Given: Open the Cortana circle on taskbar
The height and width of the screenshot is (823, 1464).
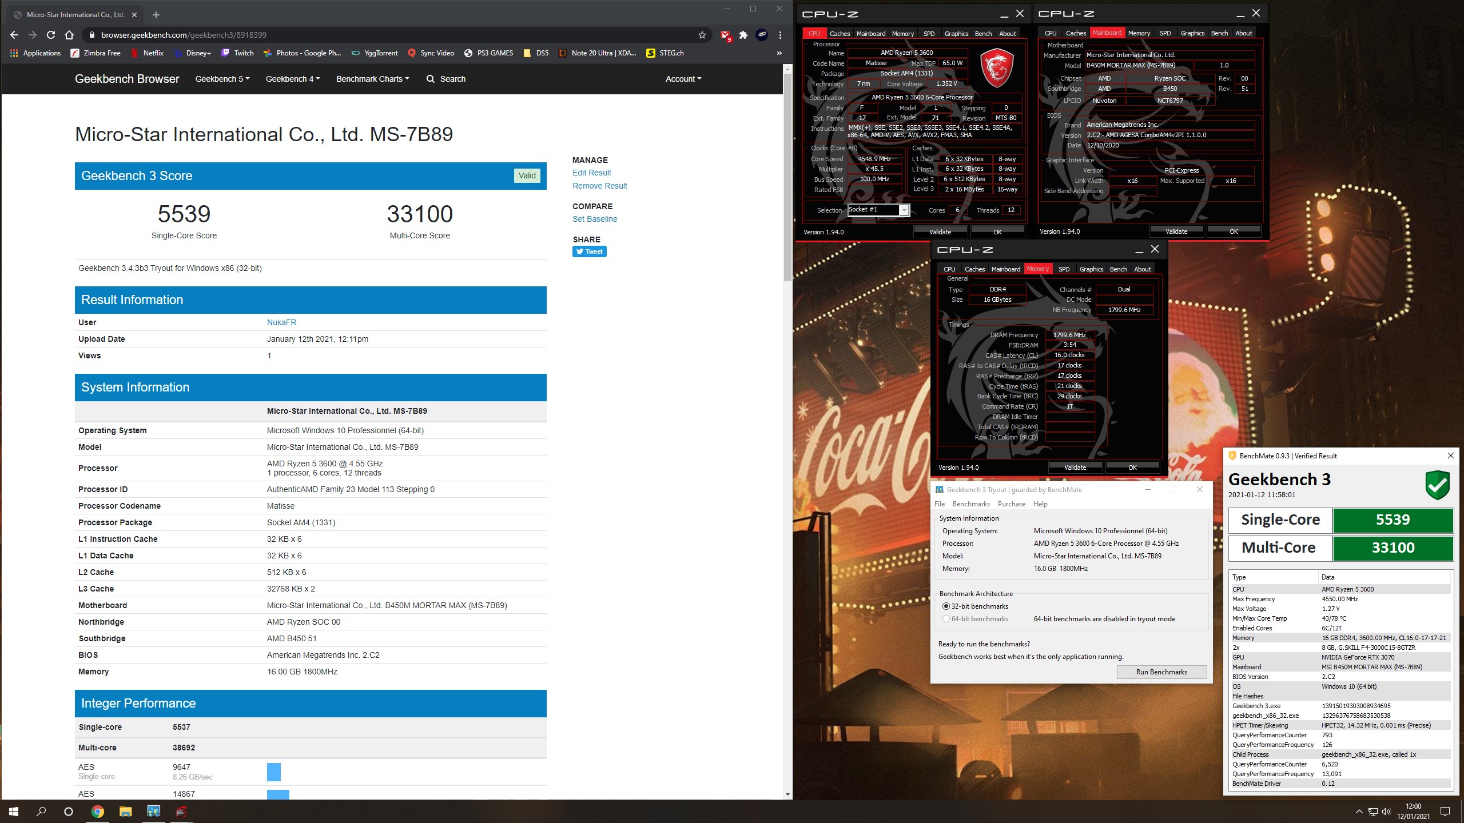Looking at the screenshot, I should click(x=69, y=812).
